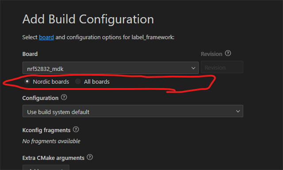This screenshot has width=283, height=170.
Task: Click the Nordic boards label text
Action: click(x=51, y=82)
